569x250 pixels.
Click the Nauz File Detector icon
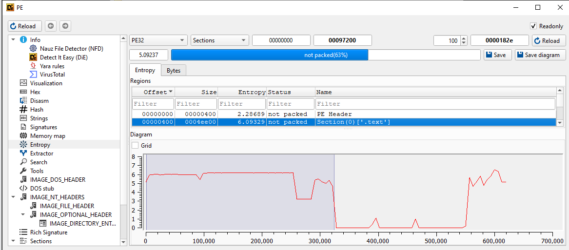click(33, 48)
